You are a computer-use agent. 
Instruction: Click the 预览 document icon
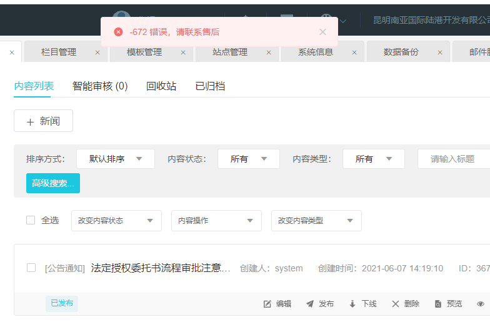[x=438, y=304]
